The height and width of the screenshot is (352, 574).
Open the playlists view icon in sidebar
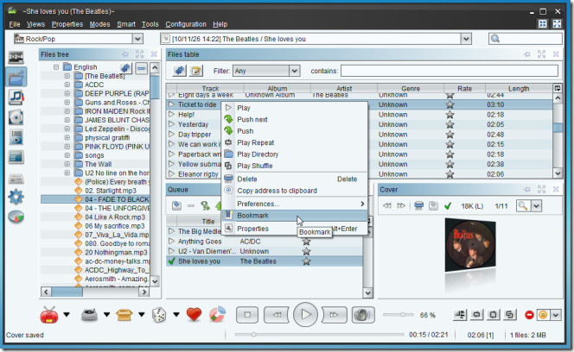16,136
